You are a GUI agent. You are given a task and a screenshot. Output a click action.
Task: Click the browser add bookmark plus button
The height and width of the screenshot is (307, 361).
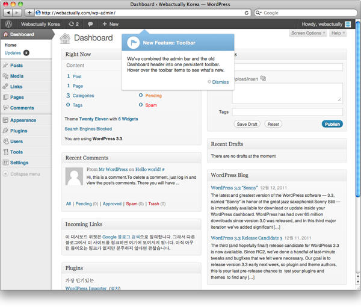tap(29, 13)
